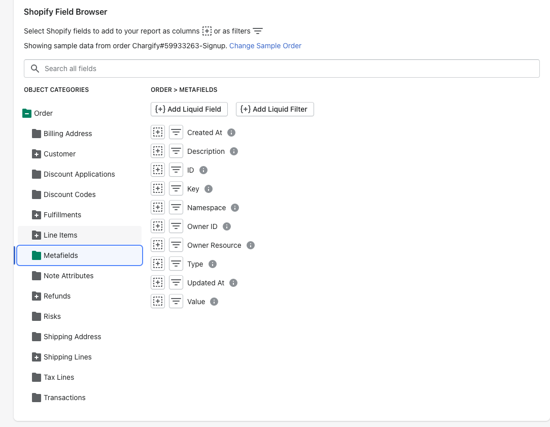Click the Value field label
The height and width of the screenshot is (427, 550).
196,302
